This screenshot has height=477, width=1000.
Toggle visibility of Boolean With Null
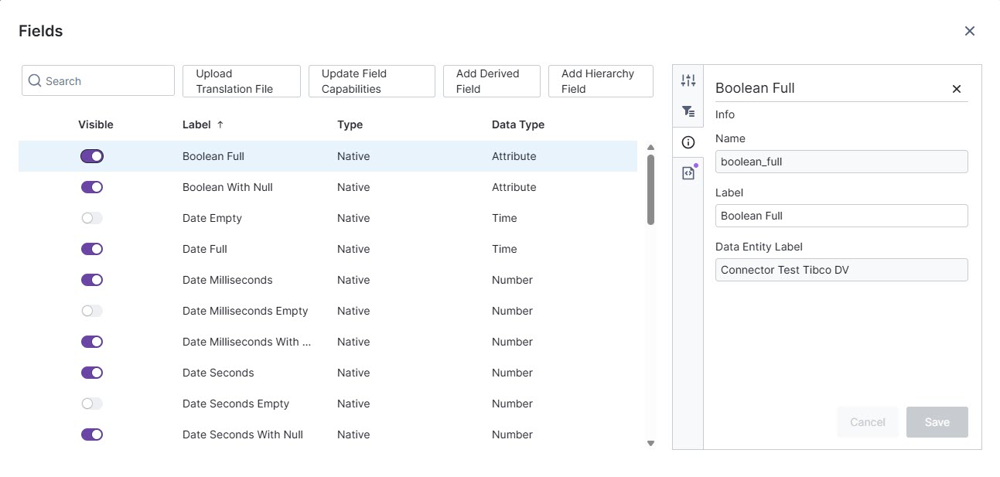point(92,187)
